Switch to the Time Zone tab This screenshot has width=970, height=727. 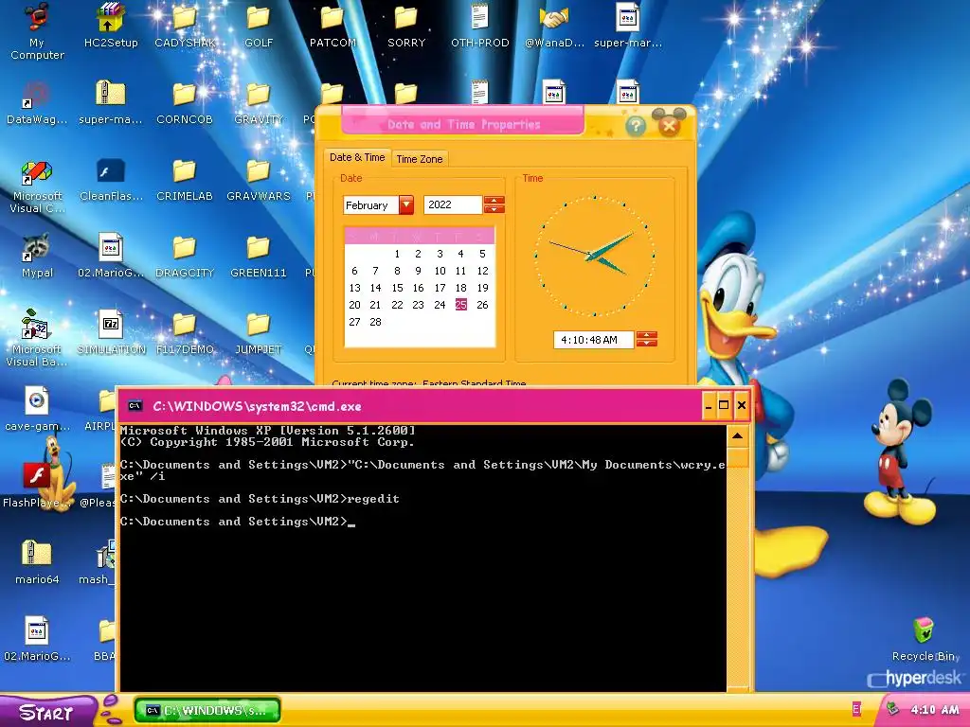pyautogui.click(x=420, y=159)
